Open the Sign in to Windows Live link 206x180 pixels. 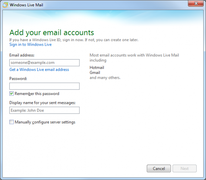click(30, 45)
